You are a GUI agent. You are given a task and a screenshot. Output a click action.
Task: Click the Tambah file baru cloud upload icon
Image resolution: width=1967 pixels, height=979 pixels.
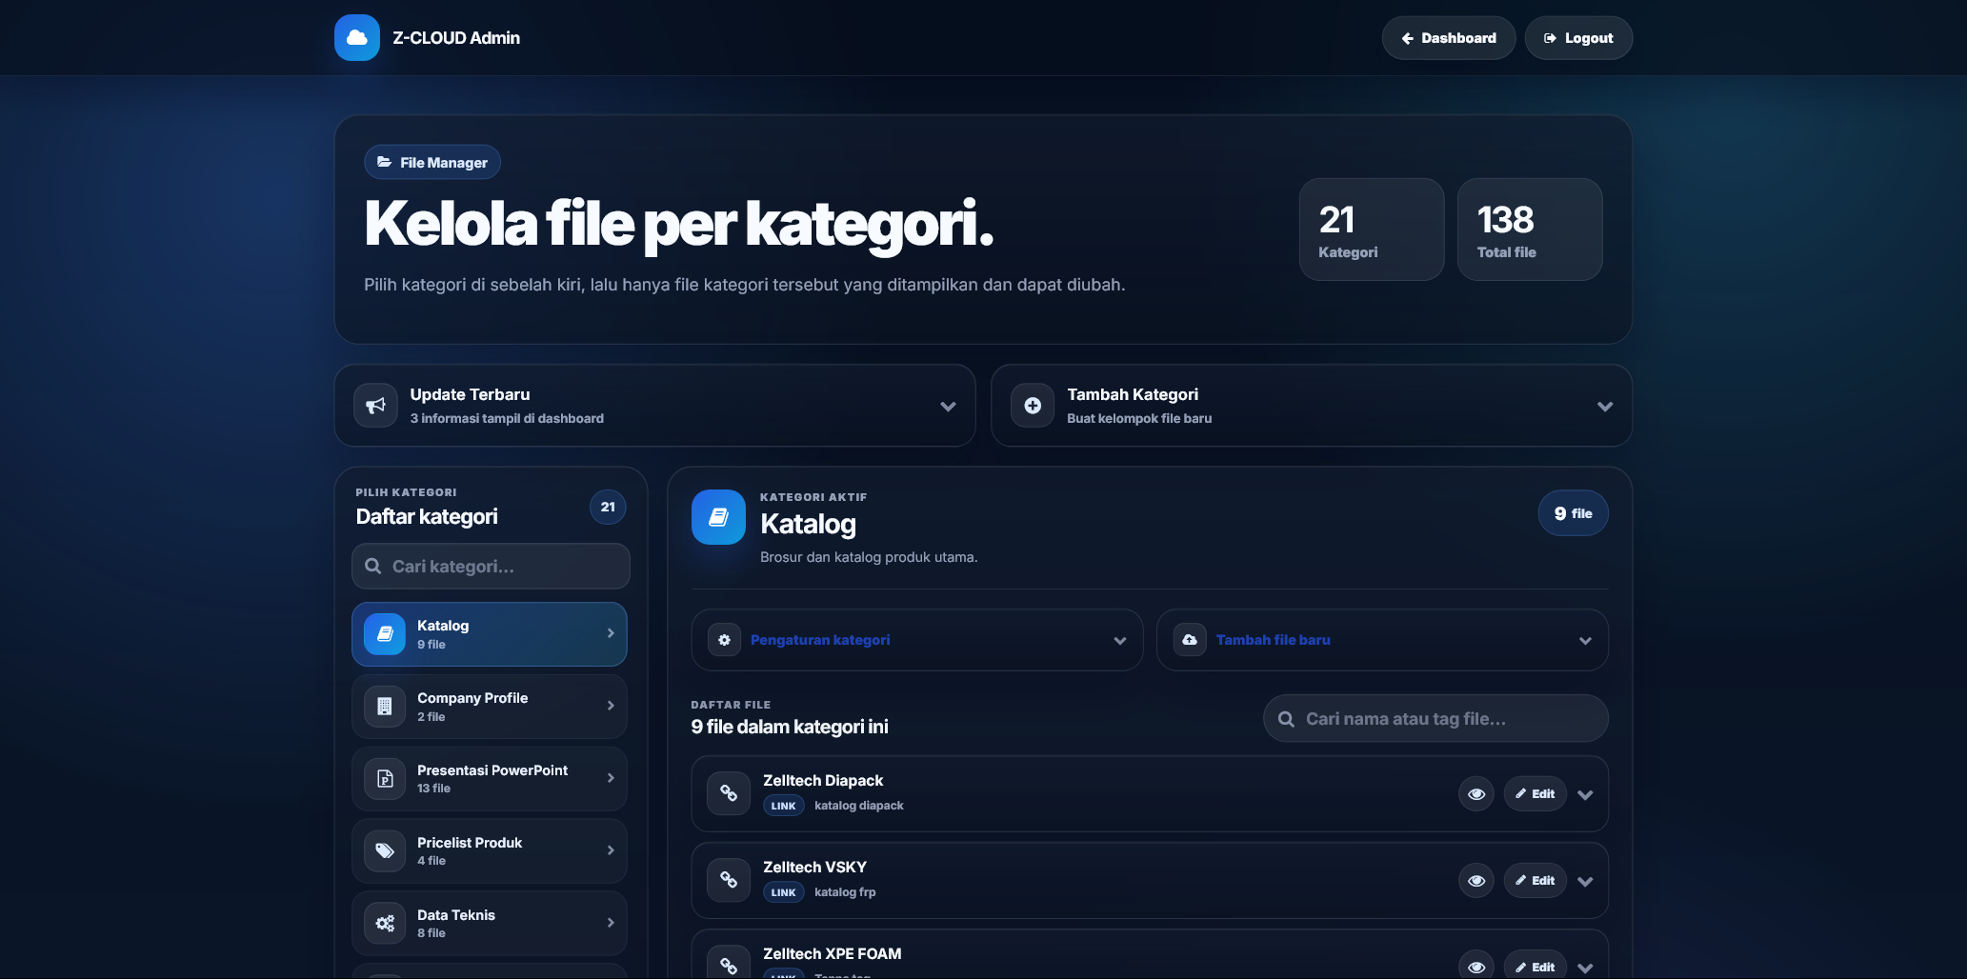tap(1190, 640)
